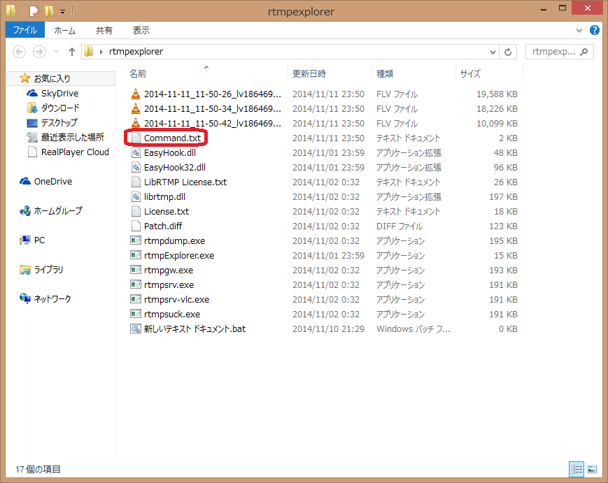Select the EasyHook.dll file icon
The image size is (608, 483).
[x=136, y=153]
